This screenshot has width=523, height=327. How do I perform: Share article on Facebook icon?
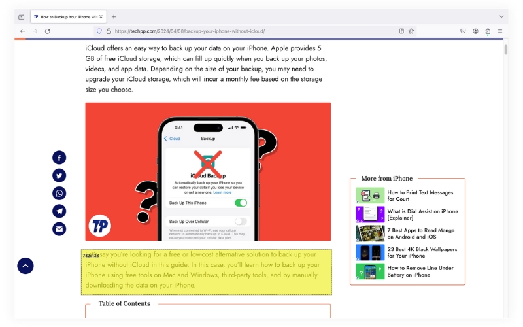[59, 158]
